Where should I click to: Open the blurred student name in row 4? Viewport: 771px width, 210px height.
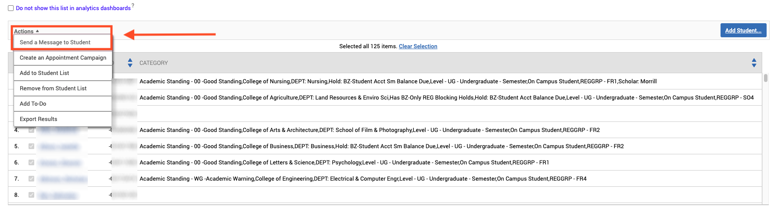tap(58, 130)
